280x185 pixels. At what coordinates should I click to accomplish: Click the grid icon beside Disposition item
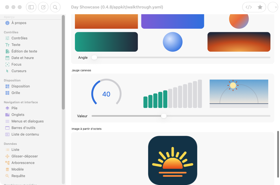click(x=7, y=86)
